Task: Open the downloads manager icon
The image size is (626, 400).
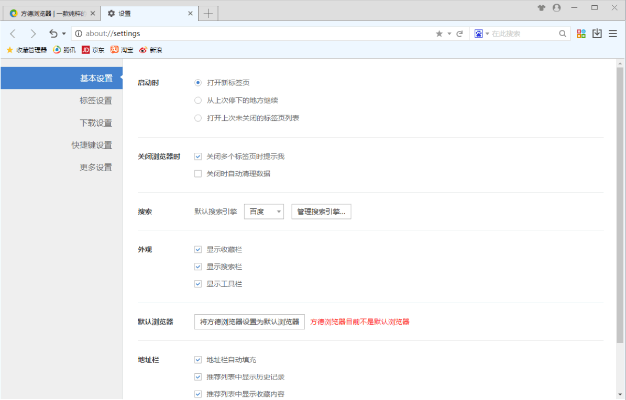Action: [x=597, y=34]
